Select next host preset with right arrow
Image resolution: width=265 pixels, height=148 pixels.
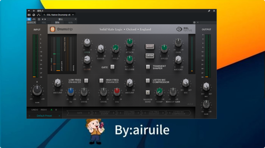pyautogui.click(x=45, y=19)
